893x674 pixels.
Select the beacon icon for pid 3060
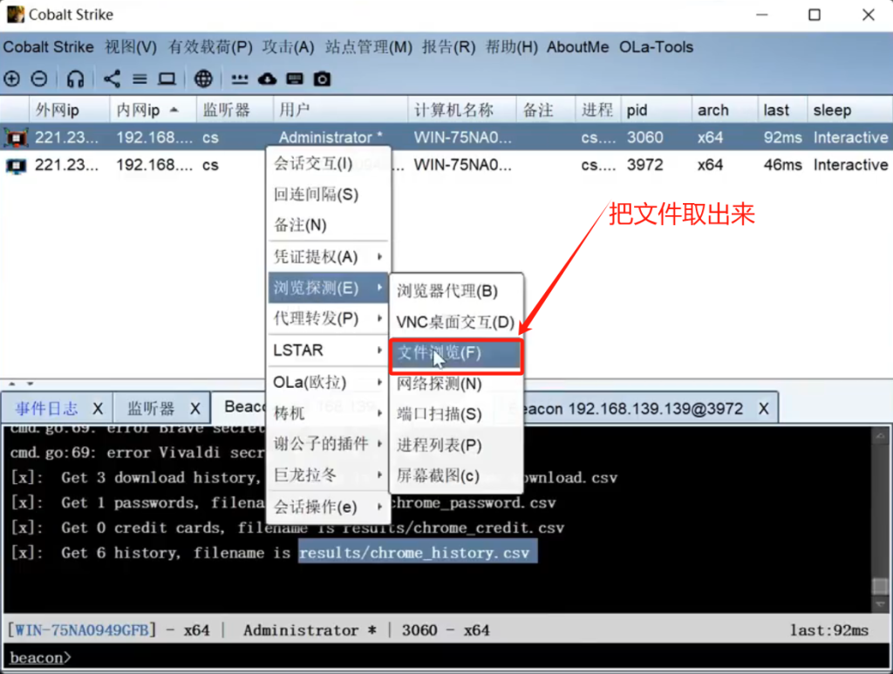click(x=16, y=138)
